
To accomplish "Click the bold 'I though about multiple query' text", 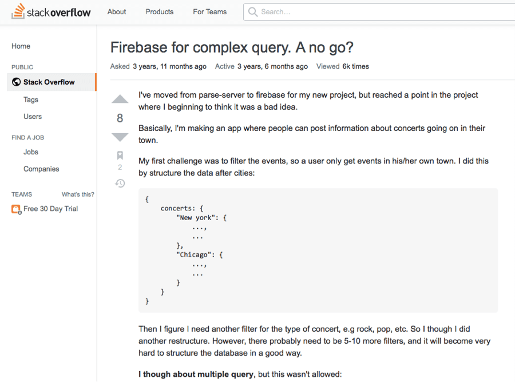I will click(196, 375).
